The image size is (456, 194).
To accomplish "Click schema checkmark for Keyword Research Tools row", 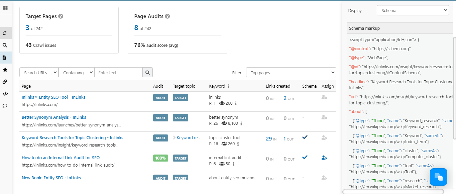I will 305,137.
